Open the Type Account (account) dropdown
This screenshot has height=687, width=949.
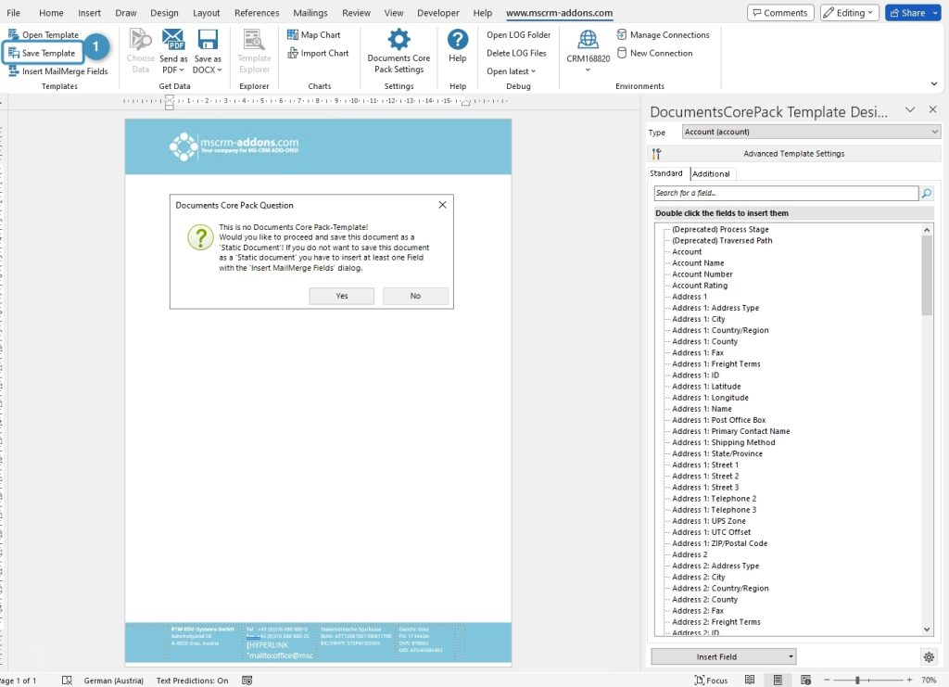[x=811, y=132]
